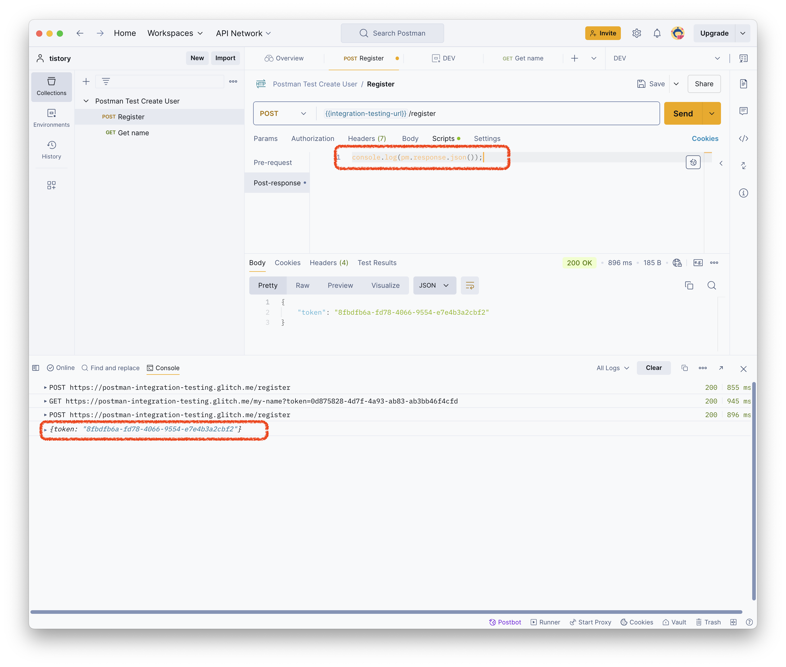Open the request comments icon
Screen dimensions: 786x667
(743, 111)
